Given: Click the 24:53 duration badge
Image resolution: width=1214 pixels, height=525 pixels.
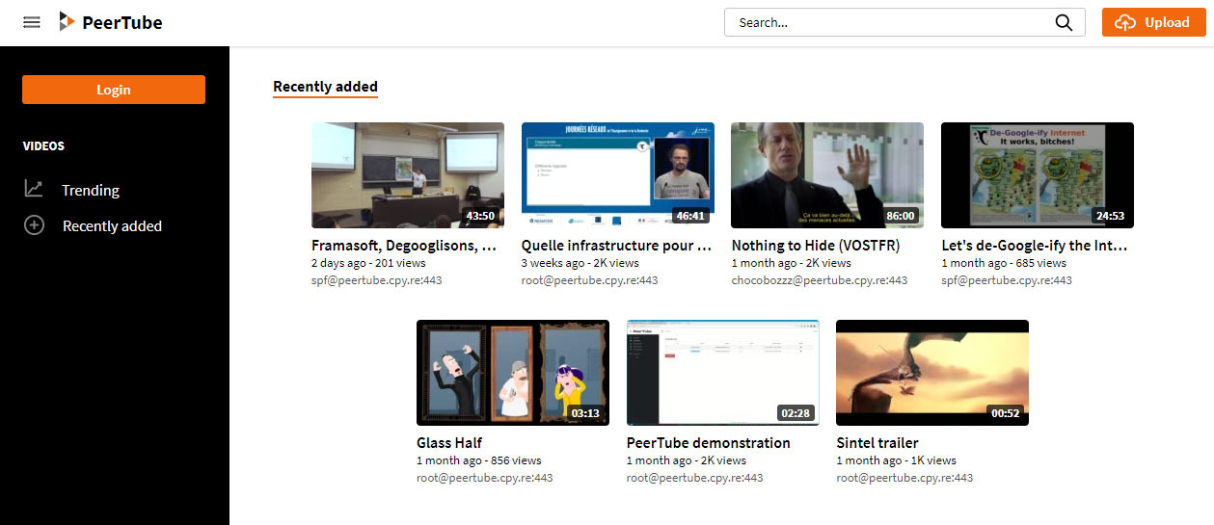Looking at the screenshot, I should click(1110, 216).
